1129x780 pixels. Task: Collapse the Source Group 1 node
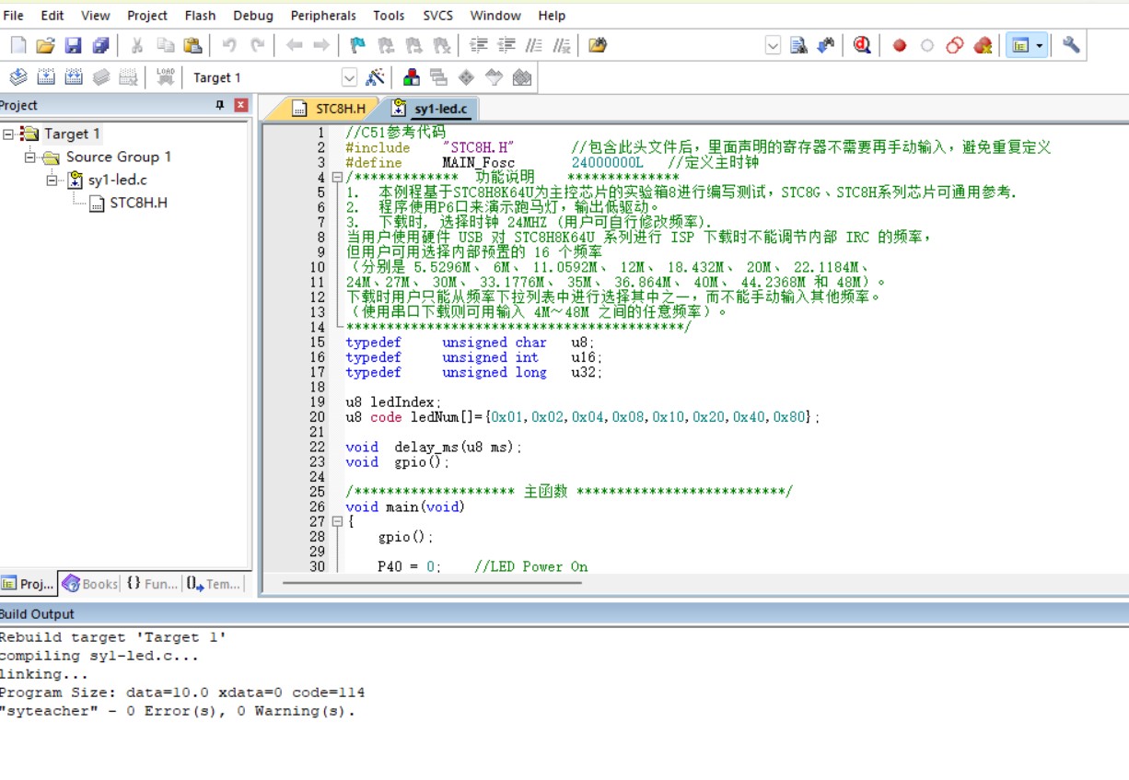pyautogui.click(x=30, y=157)
